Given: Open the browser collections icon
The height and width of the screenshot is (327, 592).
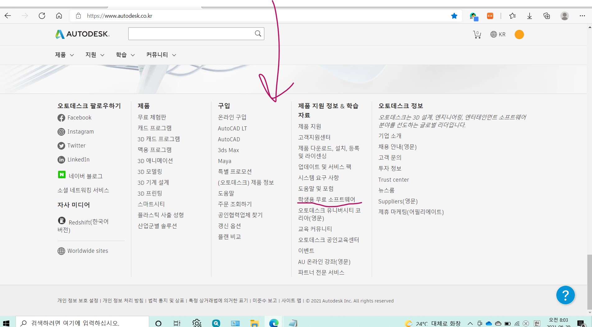Looking at the screenshot, I should coord(547,16).
